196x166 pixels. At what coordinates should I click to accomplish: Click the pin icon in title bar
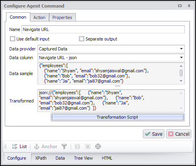coord(189,6)
